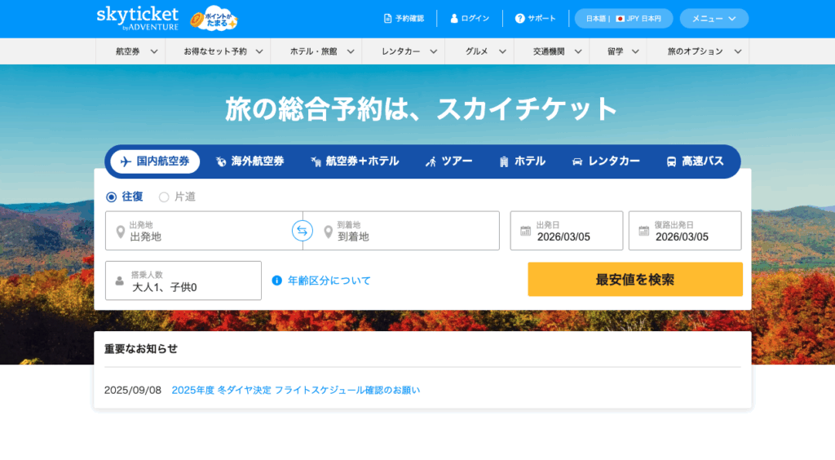This screenshot has width=835, height=460.
Task: Click the 出発地 departure input field
Action: 204,231
